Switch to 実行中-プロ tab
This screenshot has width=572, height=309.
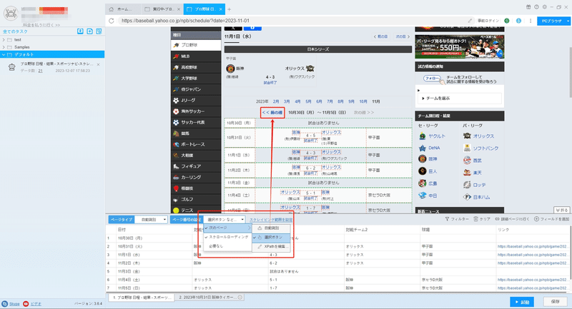[x=162, y=9]
